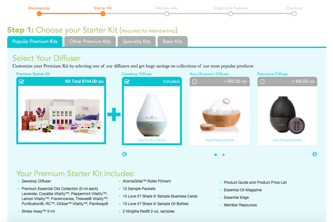Select first carousel page dot

(216, 155)
